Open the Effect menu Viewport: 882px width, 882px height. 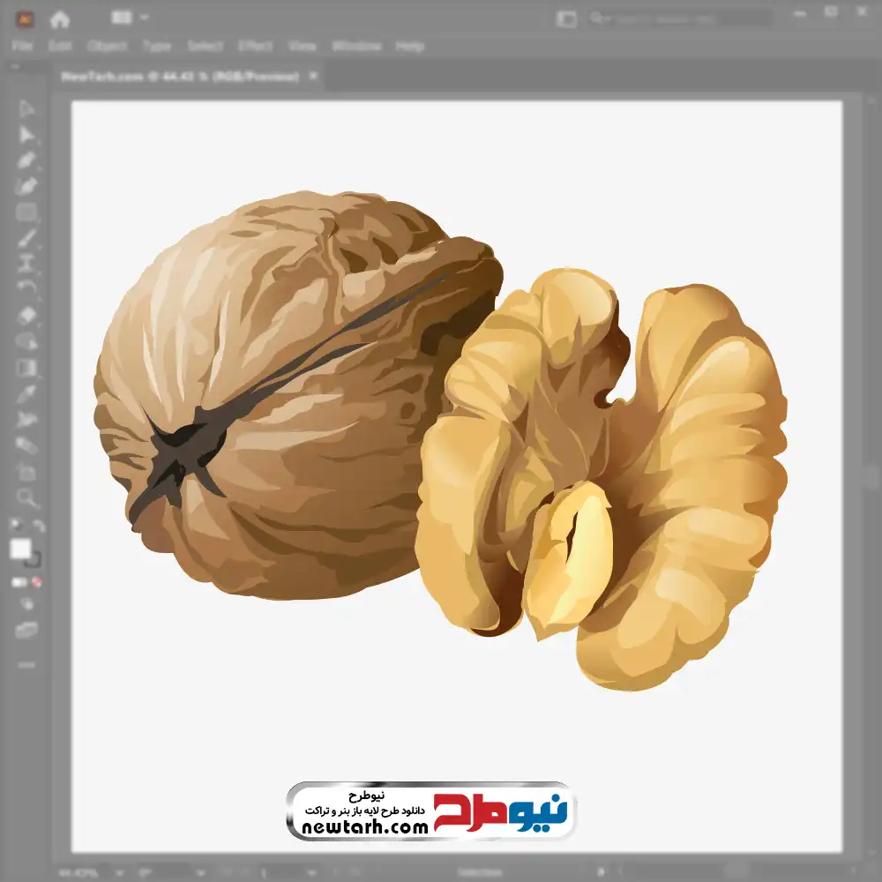click(254, 46)
